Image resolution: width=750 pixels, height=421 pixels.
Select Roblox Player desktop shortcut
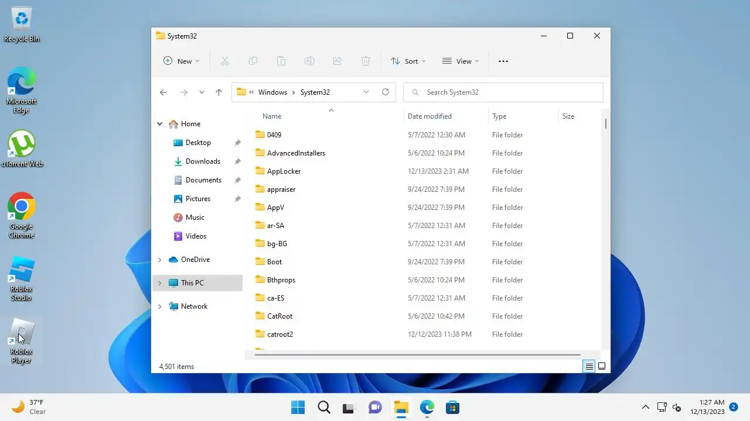(x=22, y=341)
